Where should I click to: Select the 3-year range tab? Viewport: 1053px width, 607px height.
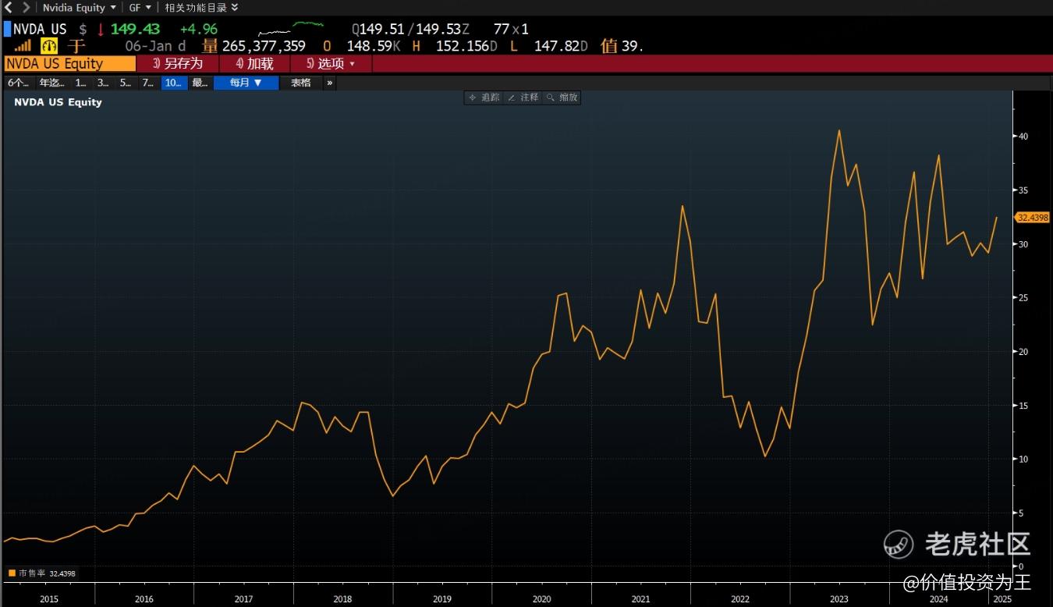tap(103, 83)
